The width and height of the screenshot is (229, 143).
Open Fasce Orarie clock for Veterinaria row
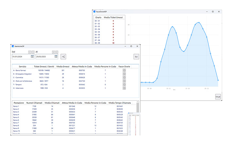124,88
